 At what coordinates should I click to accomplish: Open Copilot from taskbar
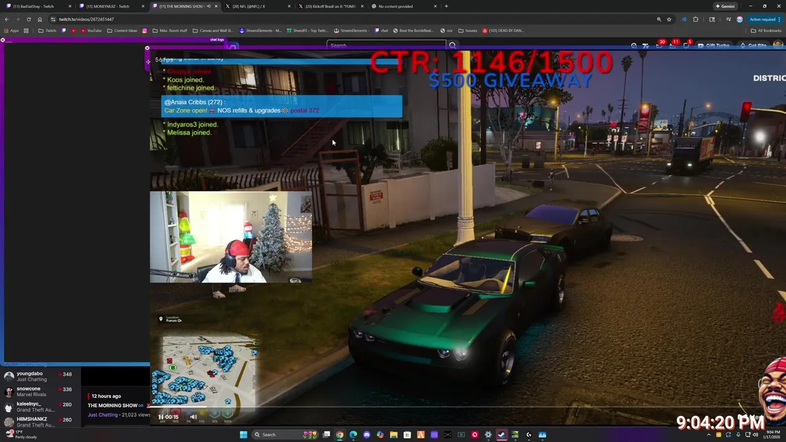click(380, 435)
